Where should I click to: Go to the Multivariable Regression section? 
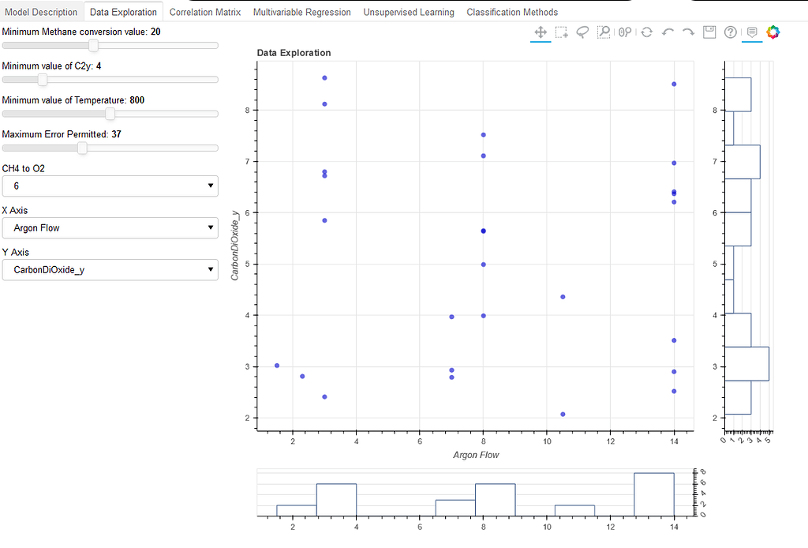click(x=301, y=12)
